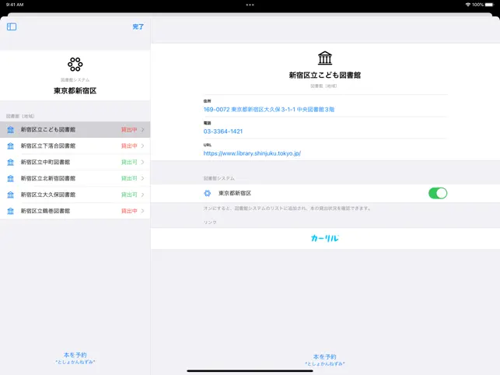
Task: Open the 新宿区立大久保図書館 list row
Action: [x=75, y=195]
